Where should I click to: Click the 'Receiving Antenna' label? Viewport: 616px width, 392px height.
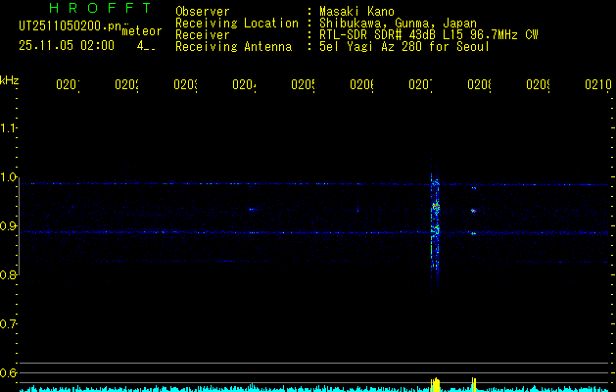pos(233,47)
